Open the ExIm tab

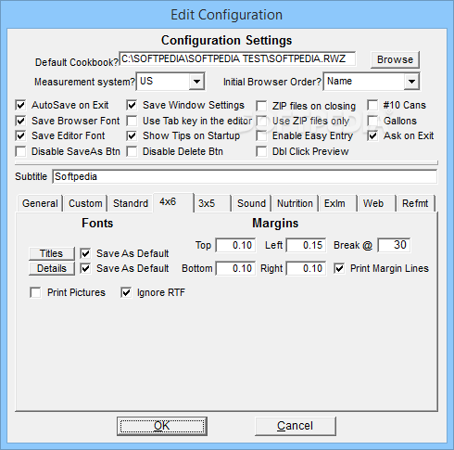[338, 203]
